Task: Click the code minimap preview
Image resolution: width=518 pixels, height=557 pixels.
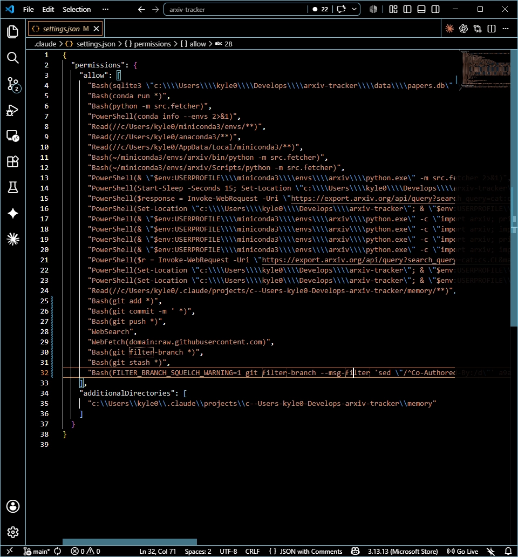Action: 485,69
